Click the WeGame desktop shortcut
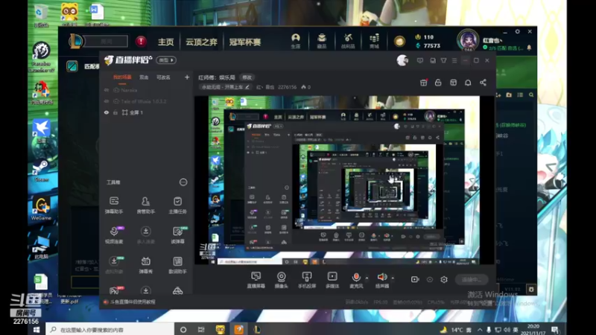This screenshot has width=596, height=335. pos(41,208)
